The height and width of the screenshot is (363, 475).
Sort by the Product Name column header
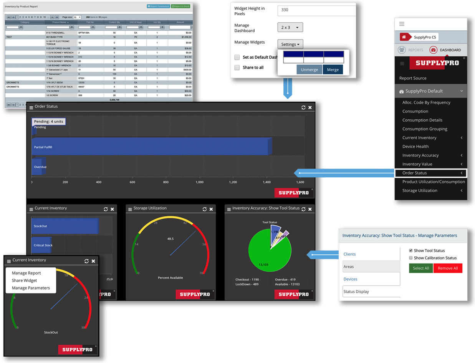pos(60,22)
